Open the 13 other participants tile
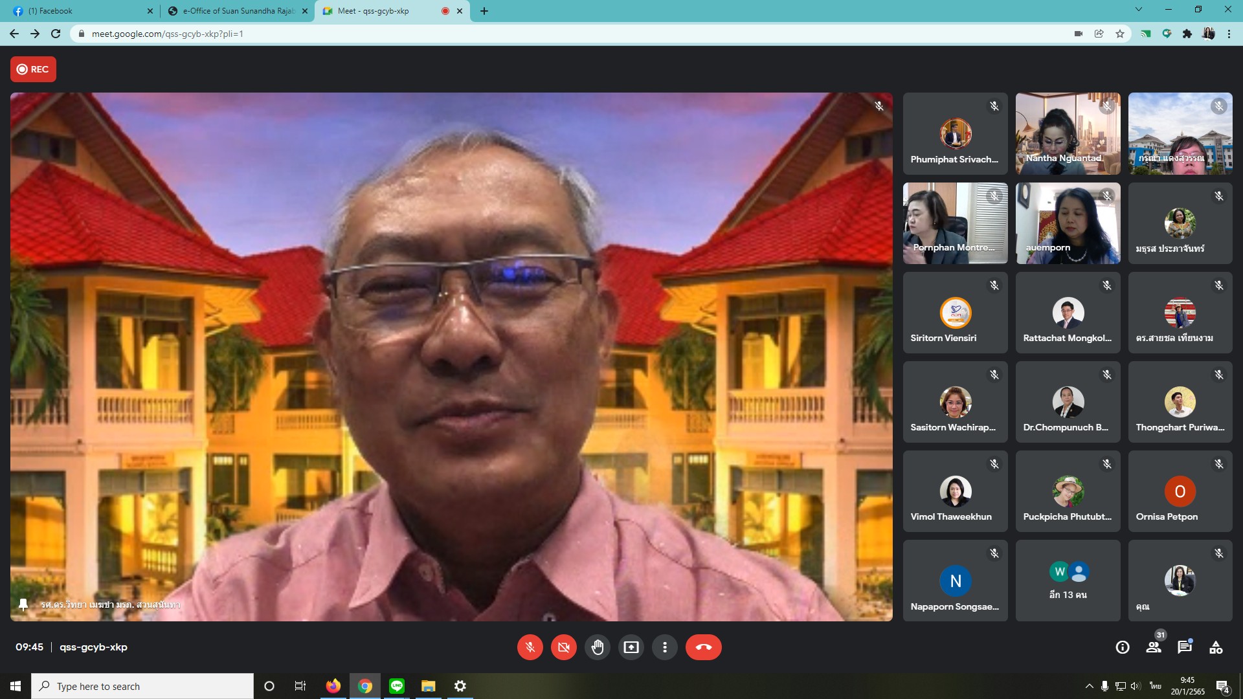Image resolution: width=1243 pixels, height=699 pixels. [1068, 581]
